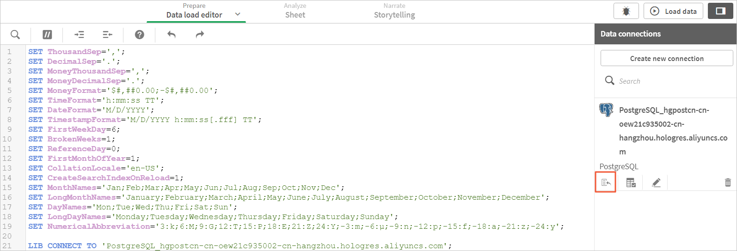Open the search icon in editor toolbar
The height and width of the screenshot is (251, 737).
[15, 35]
